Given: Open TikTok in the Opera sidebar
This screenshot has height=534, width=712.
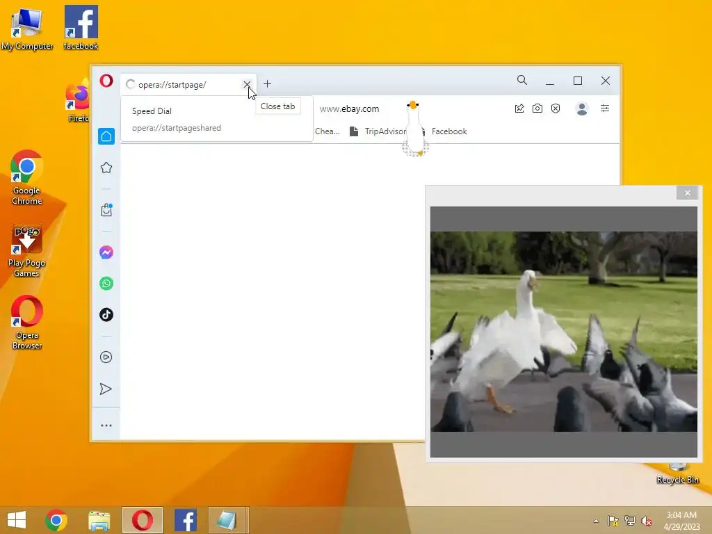Looking at the screenshot, I should pyautogui.click(x=106, y=315).
